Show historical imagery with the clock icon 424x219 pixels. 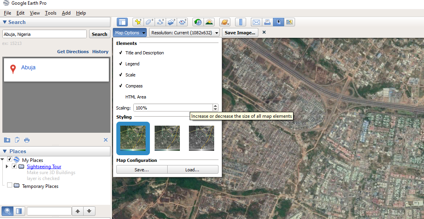click(x=198, y=22)
